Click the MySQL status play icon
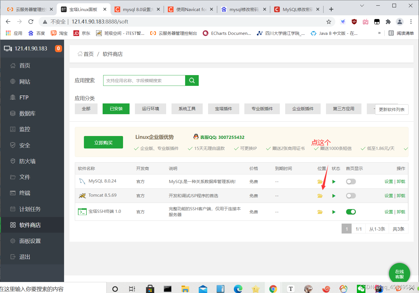The height and width of the screenshot is (293, 419). point(334,182)
